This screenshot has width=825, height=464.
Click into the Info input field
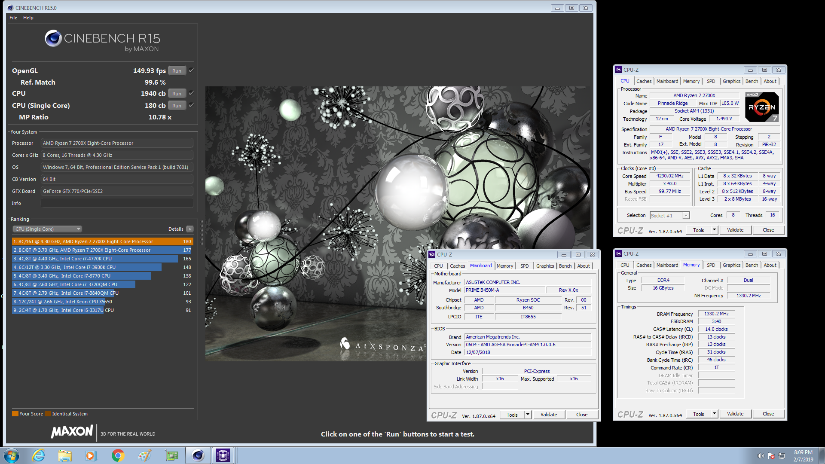(x=117, y=203)
